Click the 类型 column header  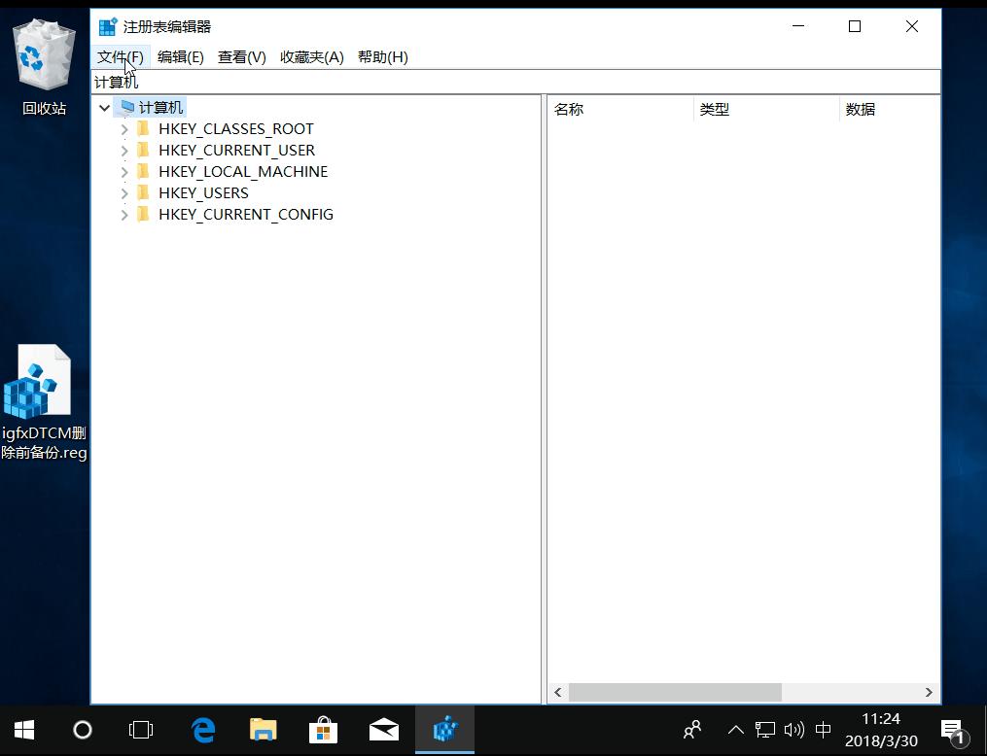pyautogui.click(x=715, y=109)
